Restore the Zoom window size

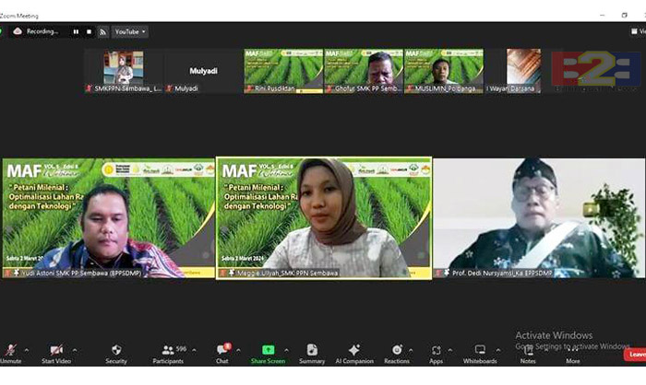(625, 16)
